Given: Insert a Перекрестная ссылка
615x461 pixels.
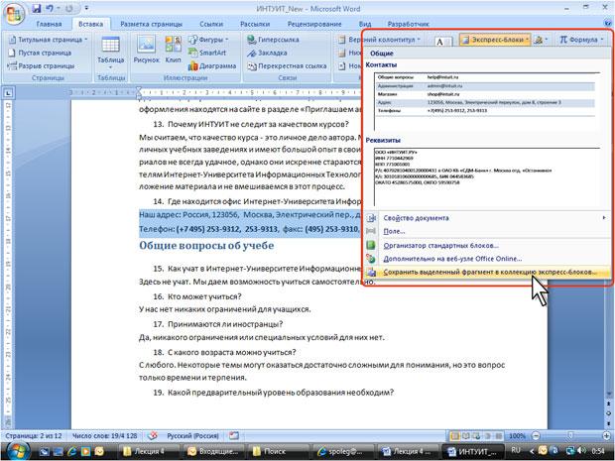Looking at the screenshot, I should (287, 65).
